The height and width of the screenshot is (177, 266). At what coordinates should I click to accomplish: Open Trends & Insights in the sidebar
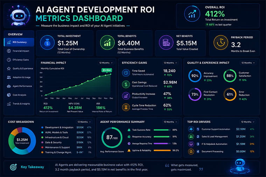tap(19, 104)
